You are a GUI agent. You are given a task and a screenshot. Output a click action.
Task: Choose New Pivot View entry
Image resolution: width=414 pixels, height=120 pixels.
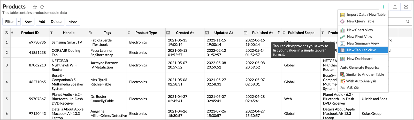tap(359, 37)
